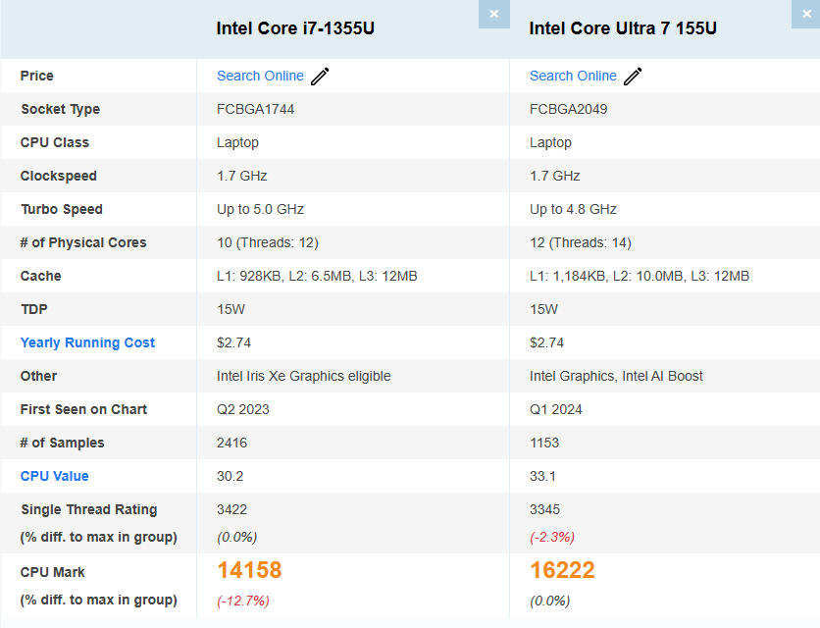Select CPU Value 33.1
This screenshot has width=820, height=628.
(542, 476)
